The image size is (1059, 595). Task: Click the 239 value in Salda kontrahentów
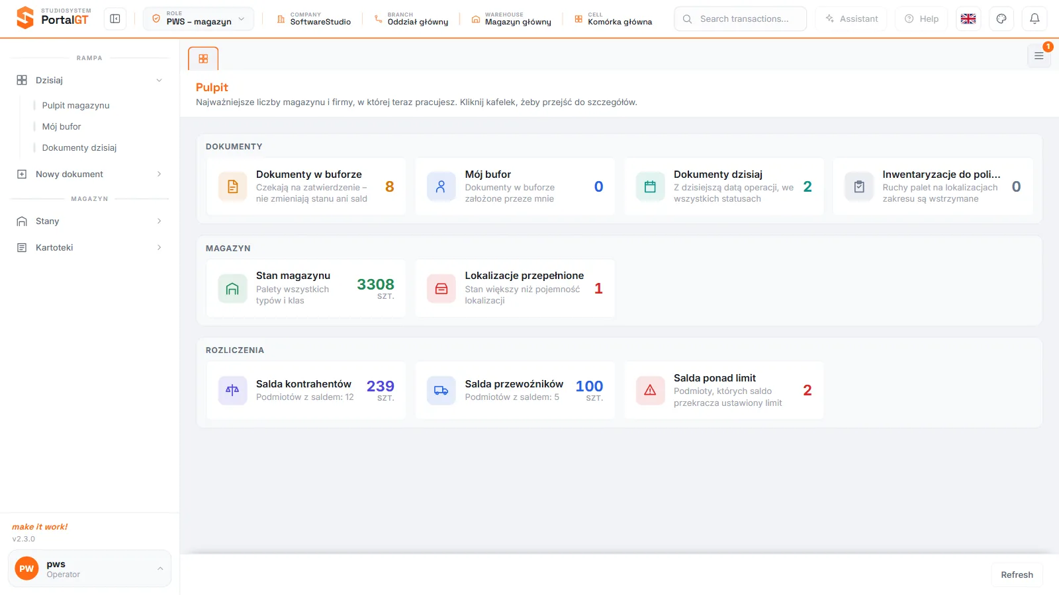click(380, 386)
